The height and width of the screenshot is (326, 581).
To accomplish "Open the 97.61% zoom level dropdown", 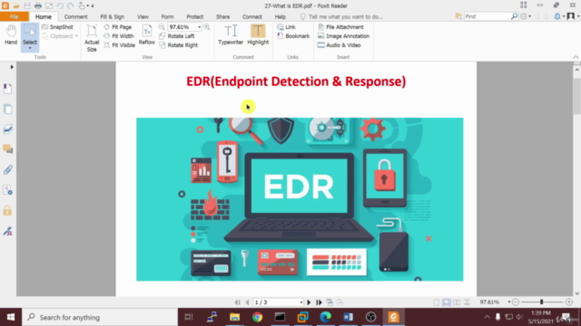I will click(x=199, y=27).
